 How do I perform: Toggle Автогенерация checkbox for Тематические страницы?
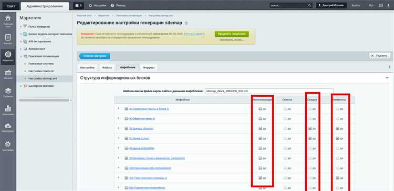tap(261, 178)
